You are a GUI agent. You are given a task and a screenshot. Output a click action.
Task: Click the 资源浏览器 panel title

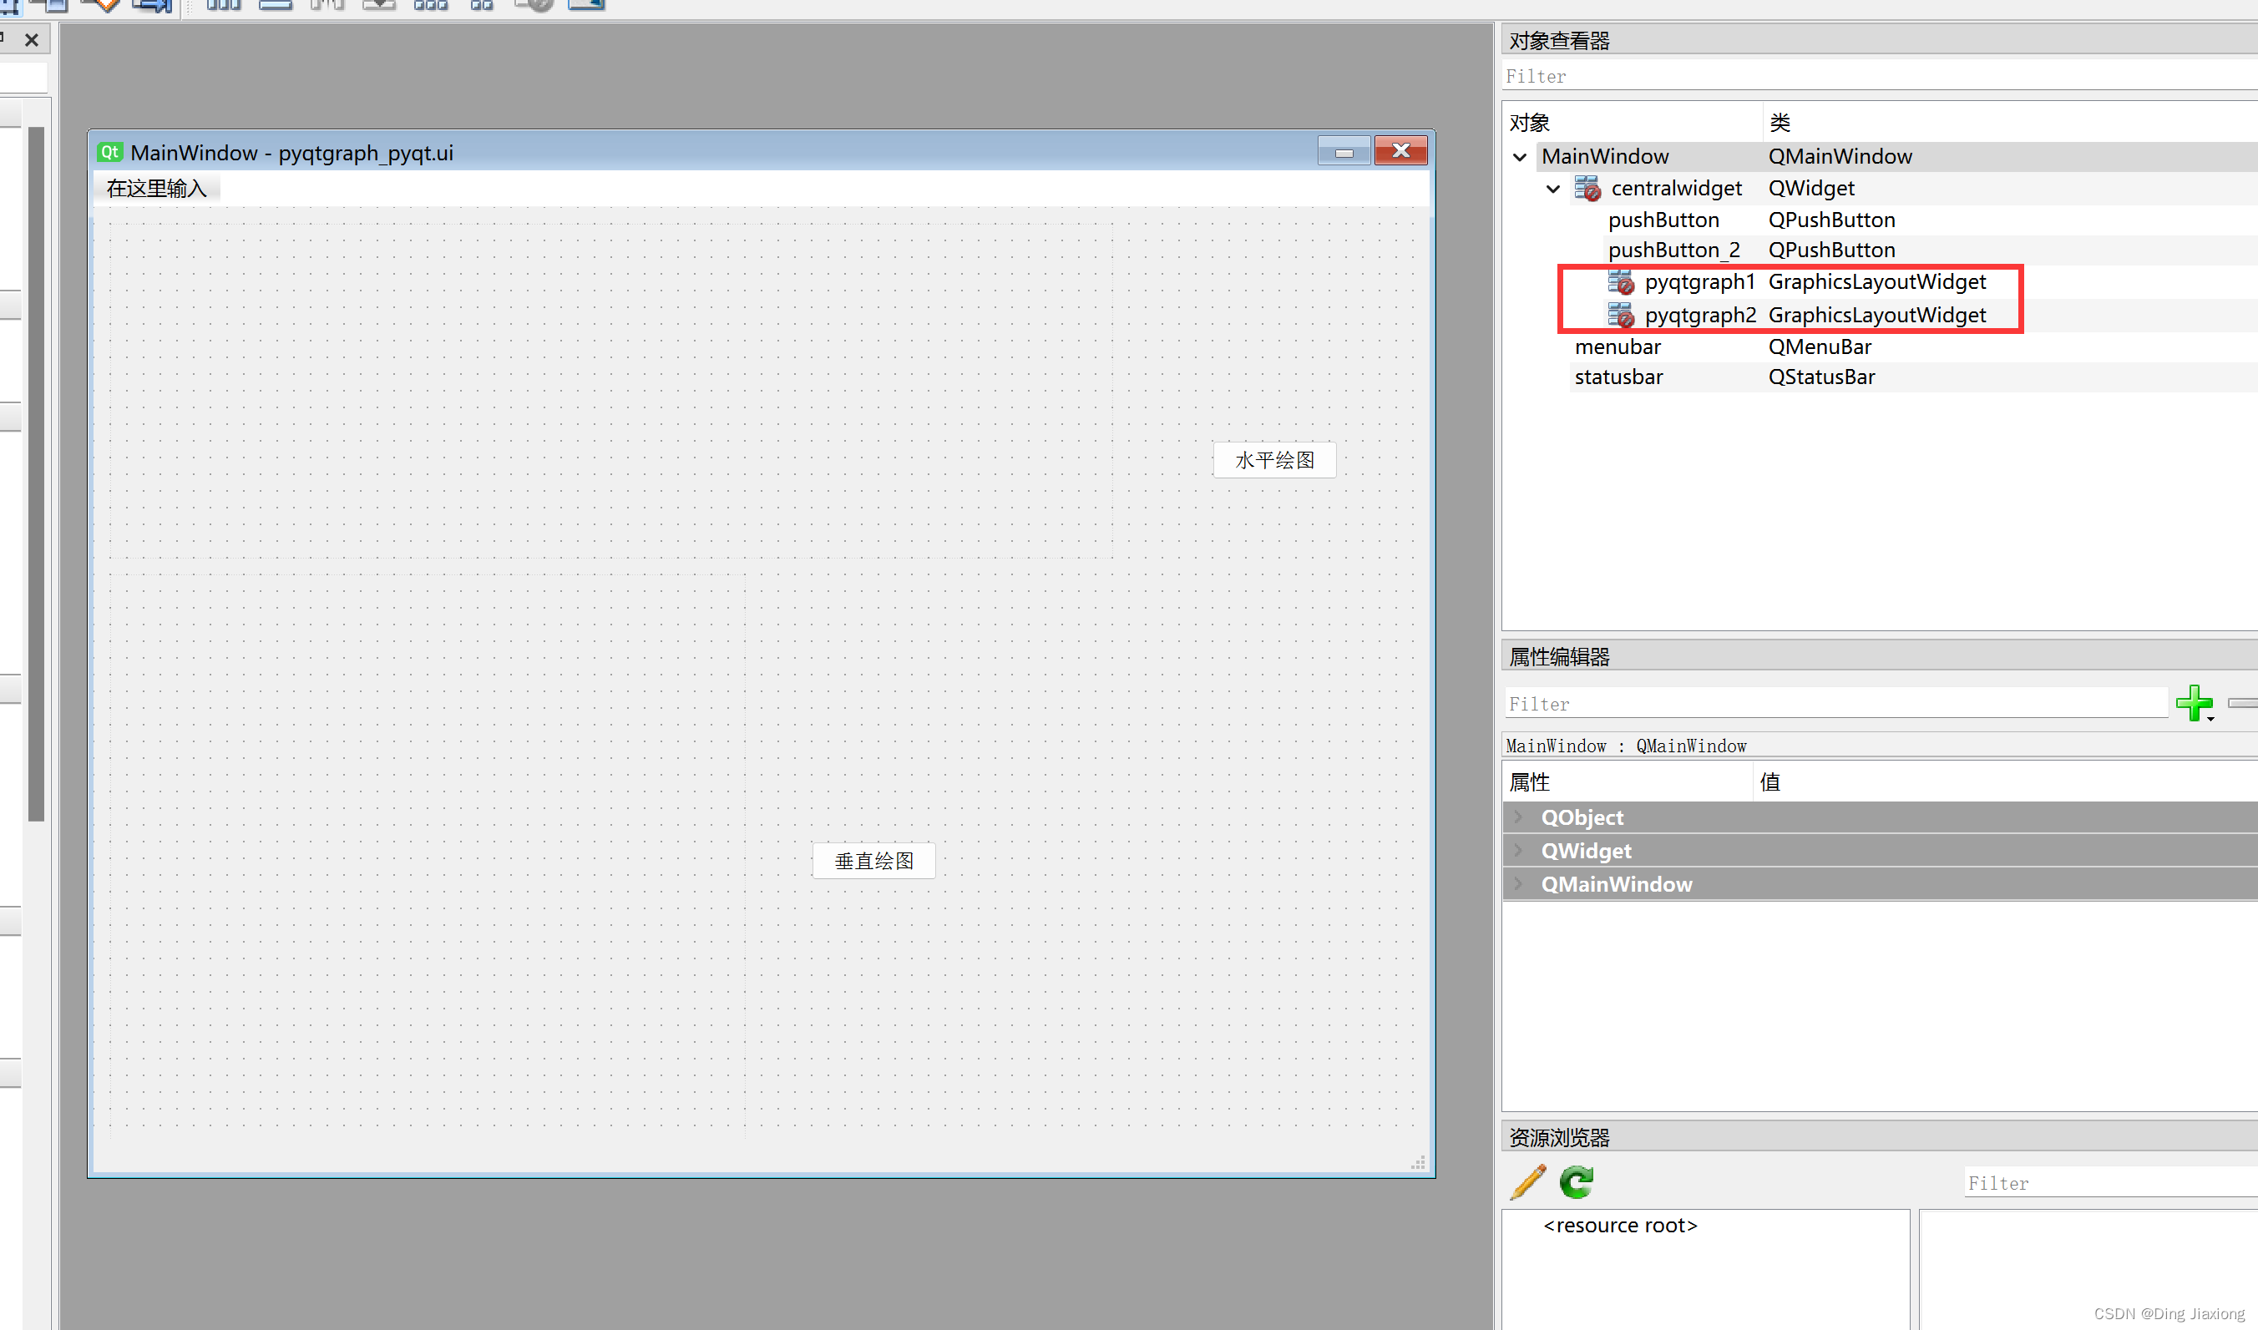click(1559, 1137)
